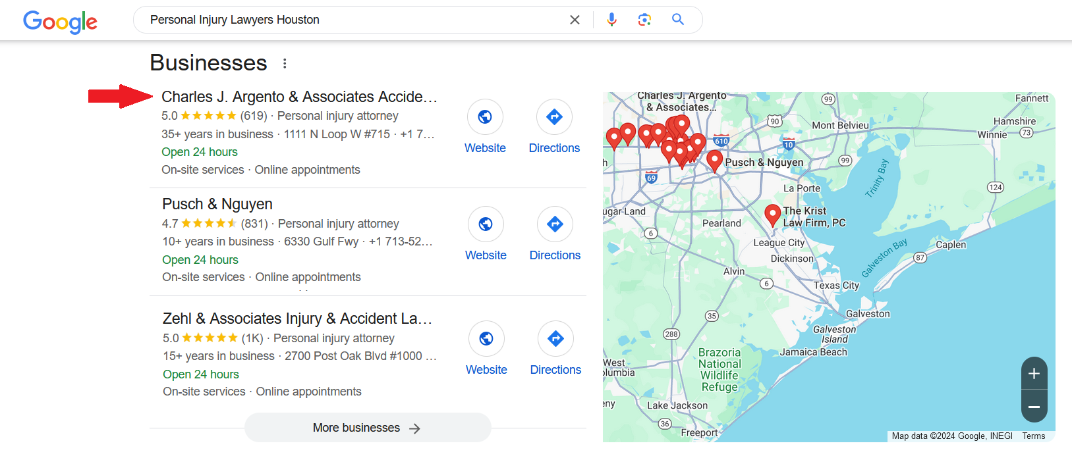Image resolution: width=1072 pixels, height=460 pixels.
Task: Click Directions label for Zehl & Associates
Action: point(555,370)
